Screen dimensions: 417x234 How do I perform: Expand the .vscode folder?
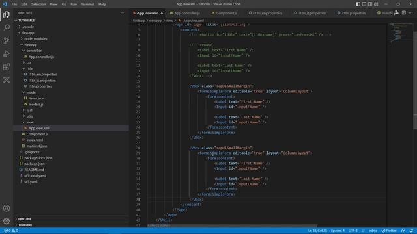coord(71,27)
